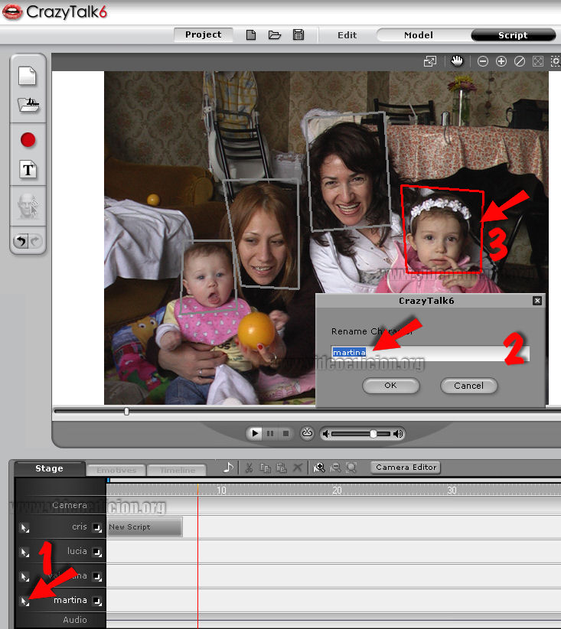Open the Stage tab in timeline panel
Screen dimensions: 561x629
click(x=49, y=468)
